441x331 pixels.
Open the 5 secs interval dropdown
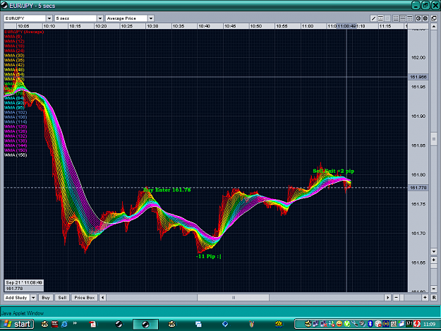(x=100, y=18)
